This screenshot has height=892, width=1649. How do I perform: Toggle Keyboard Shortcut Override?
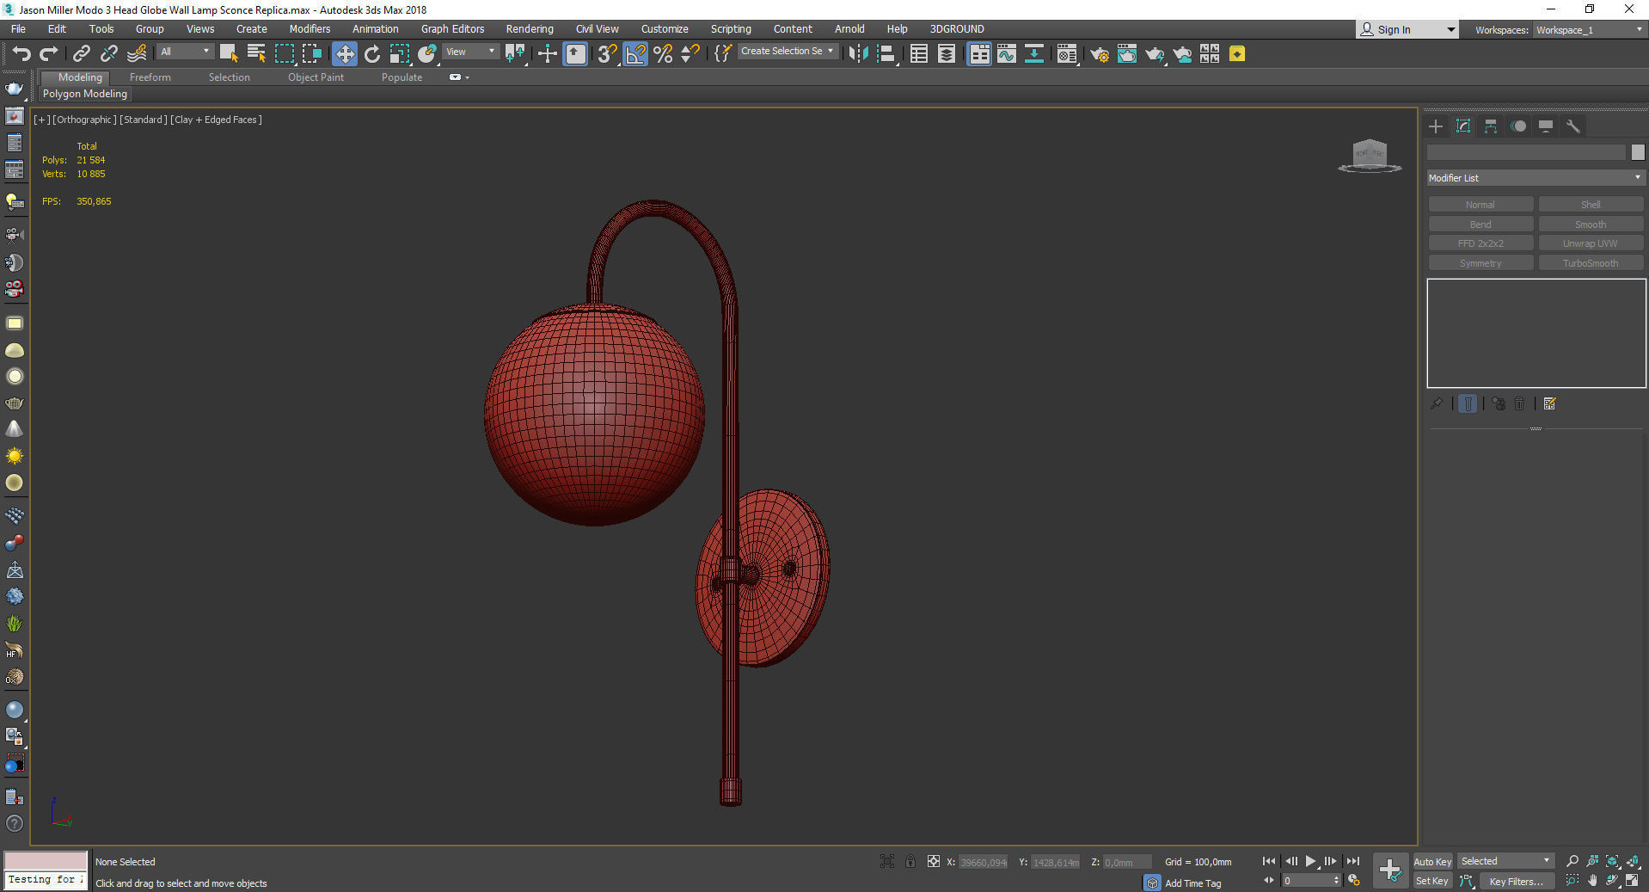pos(575,54)
